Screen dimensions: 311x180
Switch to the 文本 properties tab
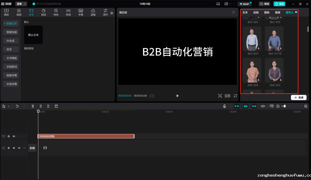coord(245,12)
